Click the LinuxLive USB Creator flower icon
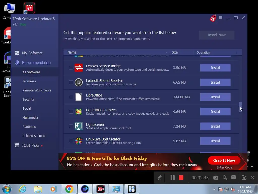This screenshot has width=258, height=194. tap(79, 141)
